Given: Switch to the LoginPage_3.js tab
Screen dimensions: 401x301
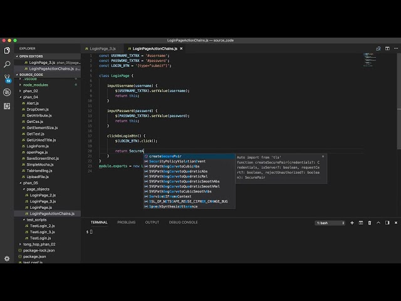Looking at the screenshot, I should [102, 48].
